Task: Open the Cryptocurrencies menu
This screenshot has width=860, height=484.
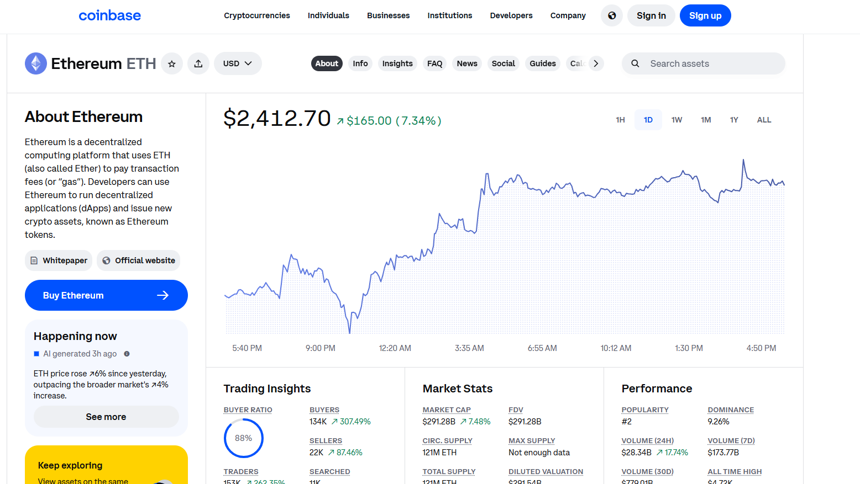Action: [257, 15]
